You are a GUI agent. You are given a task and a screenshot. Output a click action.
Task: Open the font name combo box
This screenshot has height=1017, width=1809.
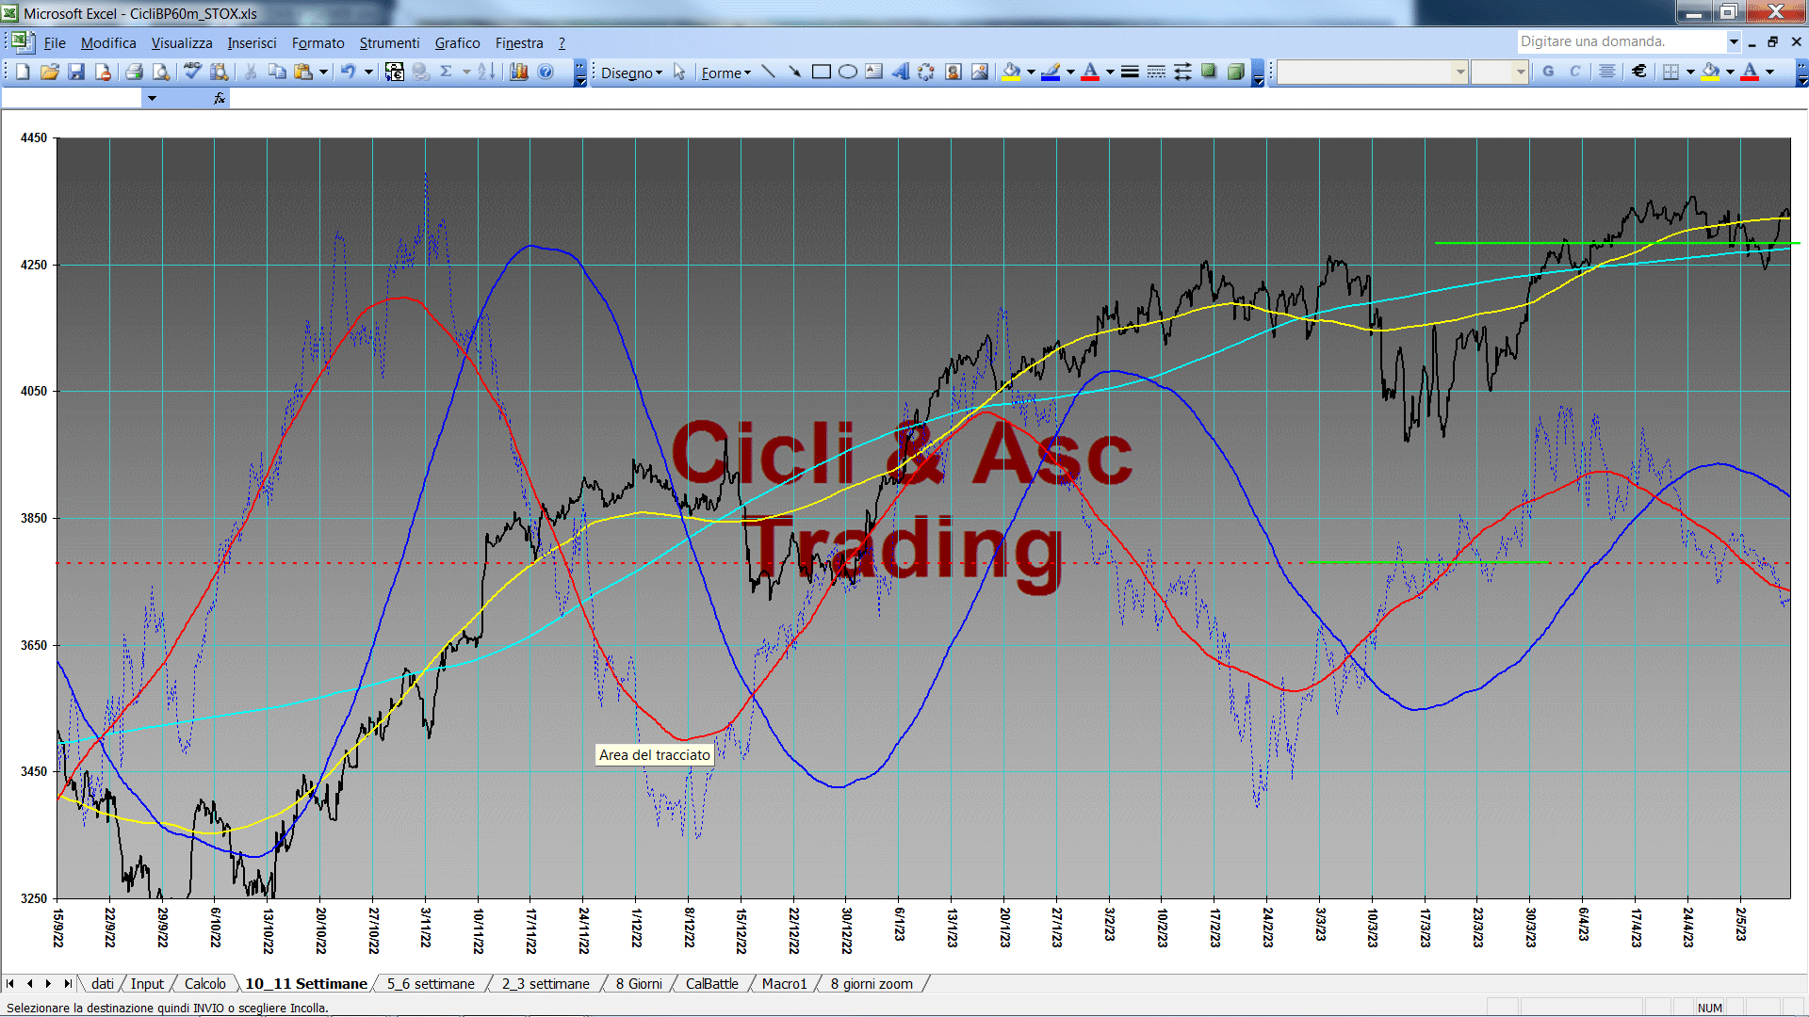click(x=1373, y=72)
